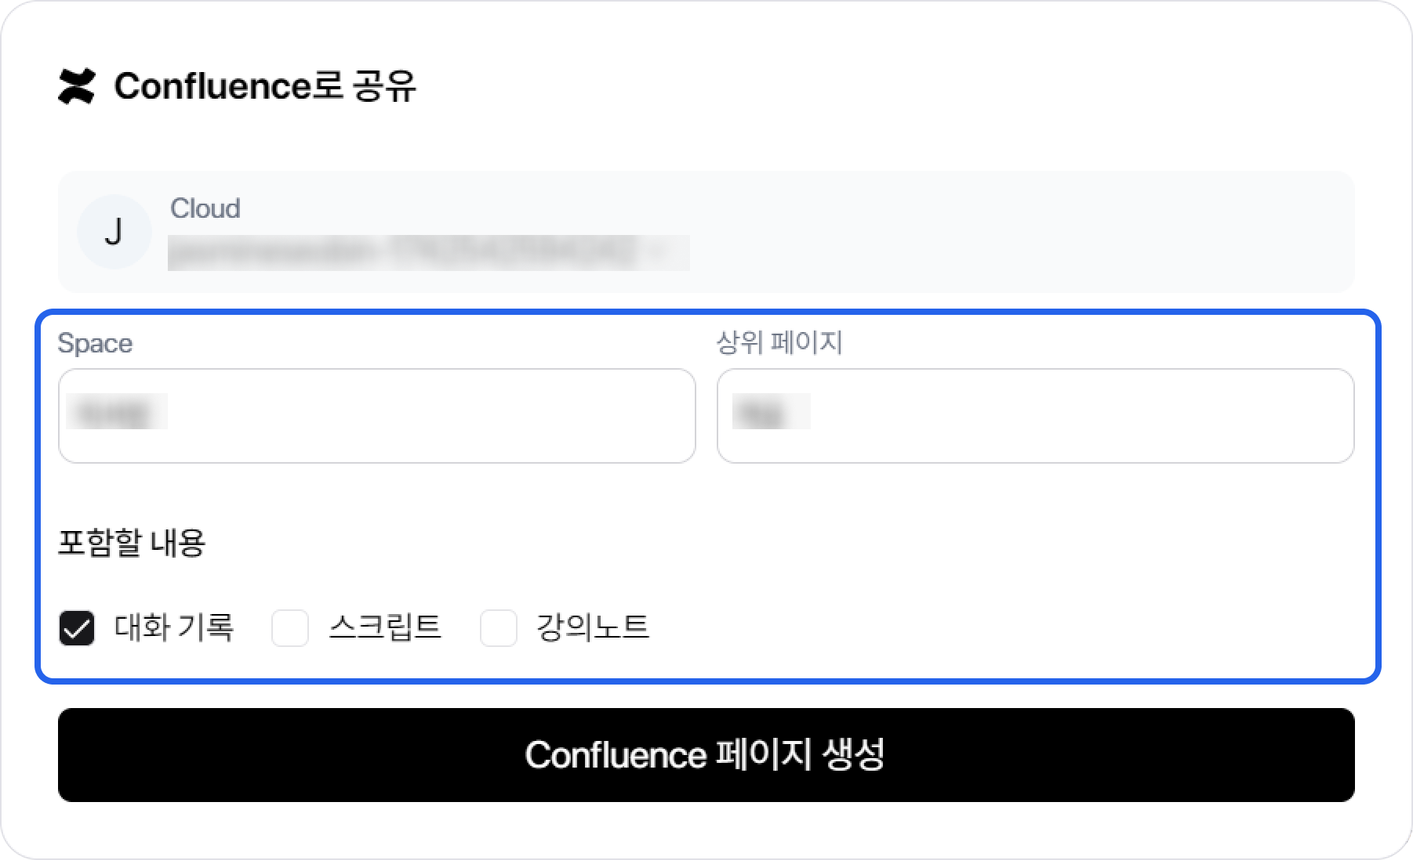Click the Cloud account card background

pos(1019,232)
